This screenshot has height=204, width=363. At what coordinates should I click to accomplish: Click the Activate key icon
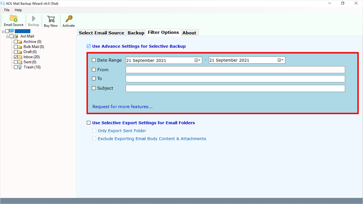coord(69,19)
